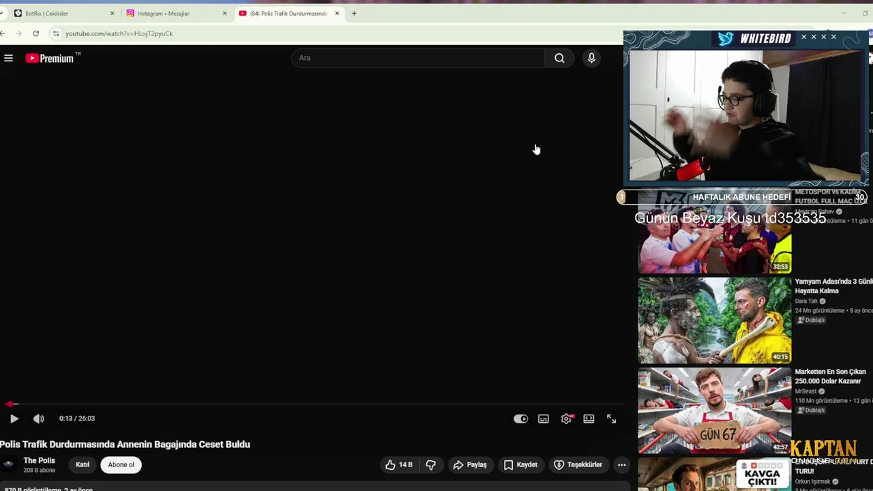Image resolution: width=873 pixels, height=491 pixels.
Task: Click Dublajlı badge under Dara Tah video
Action: coord(810,320)
